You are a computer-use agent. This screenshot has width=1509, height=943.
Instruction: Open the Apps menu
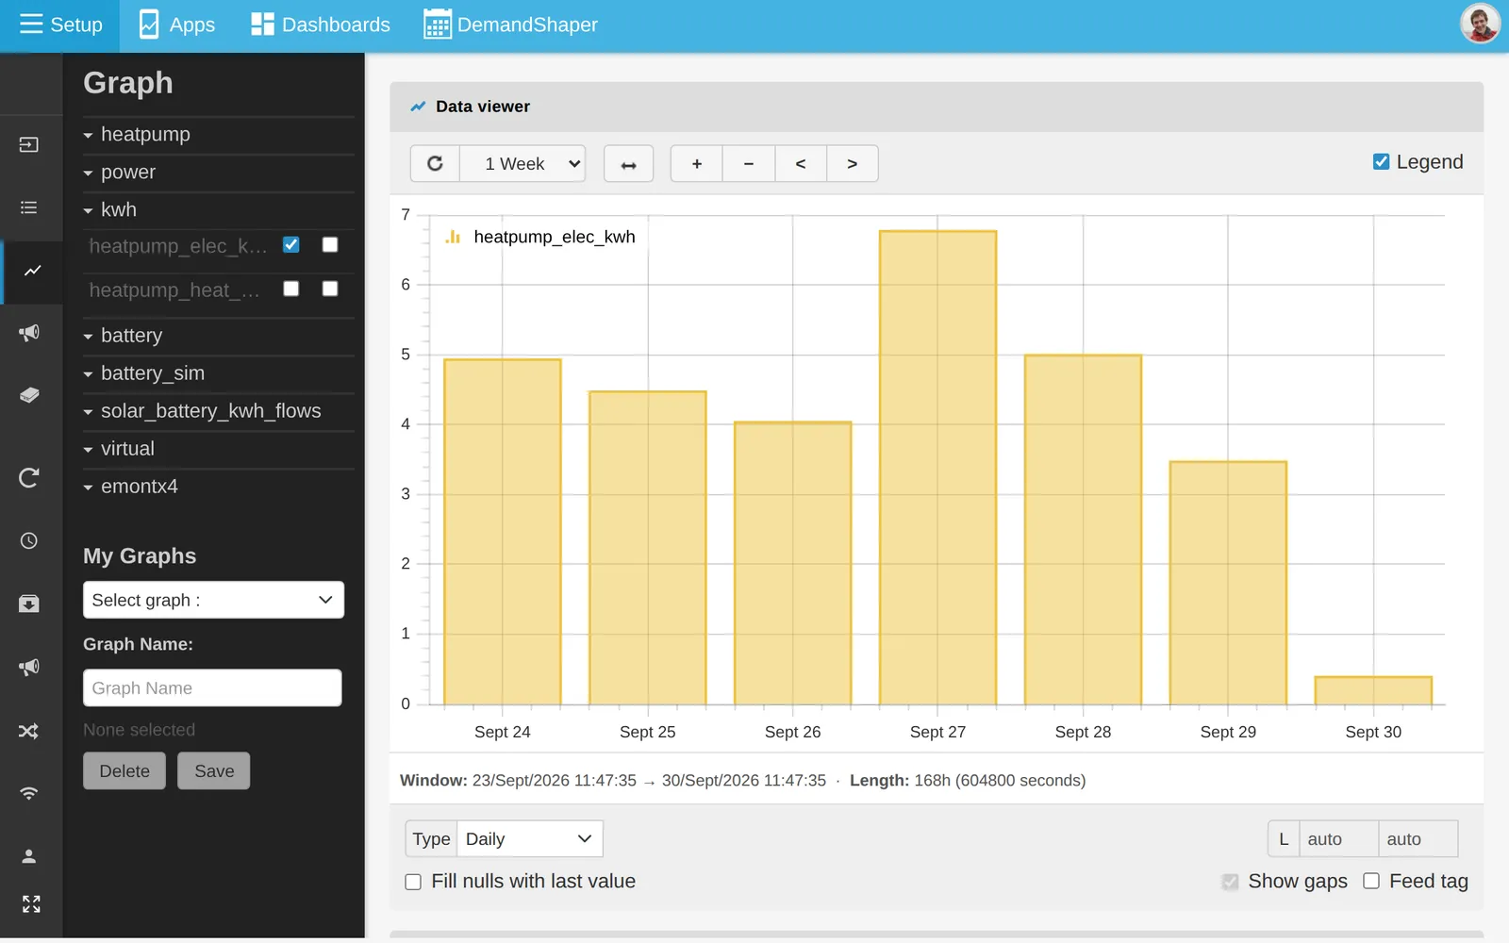click(x=177, y=25)
